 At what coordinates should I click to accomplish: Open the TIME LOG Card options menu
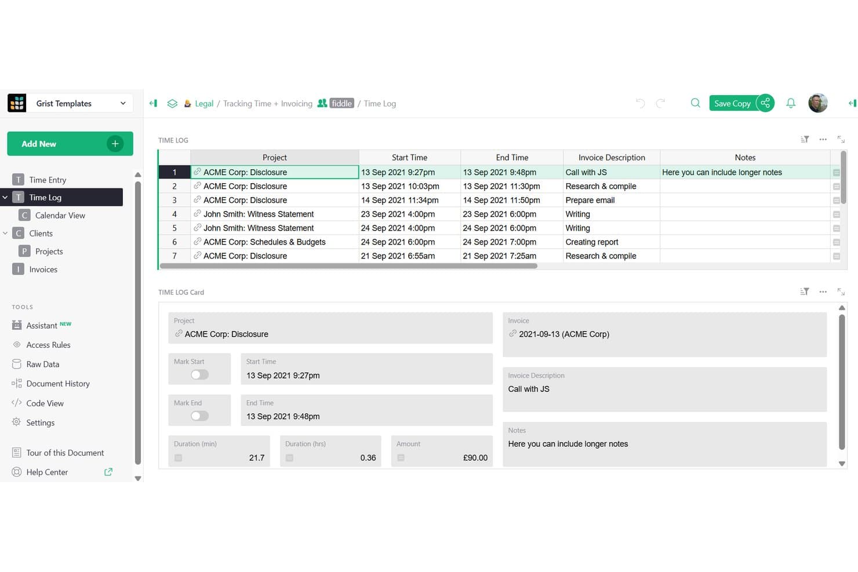[823, 292]
